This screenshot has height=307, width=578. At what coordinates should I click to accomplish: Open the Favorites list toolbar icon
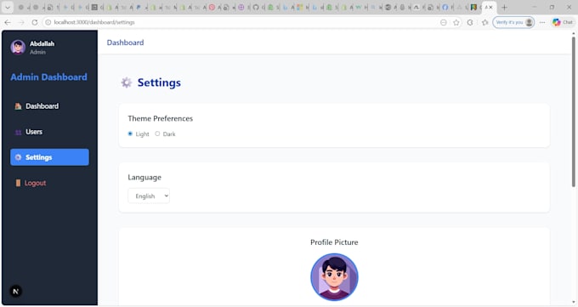tap(484, 22)
